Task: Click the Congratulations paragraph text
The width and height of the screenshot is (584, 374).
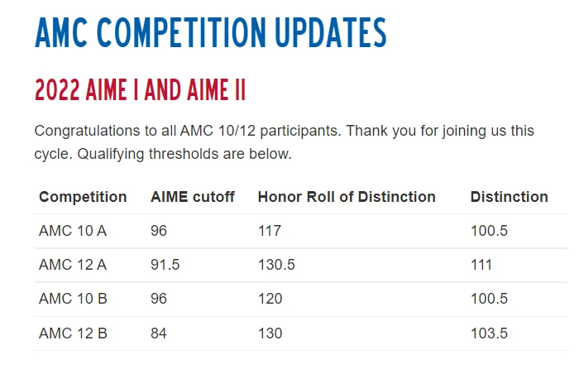Action: pyautogui.click(x=285, y=142)
